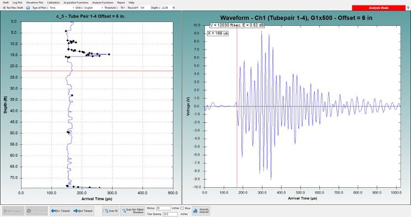This screenshot has height=217, width=411.
Task: Toggle the Show checkbox
Action: tap(182, 208)
